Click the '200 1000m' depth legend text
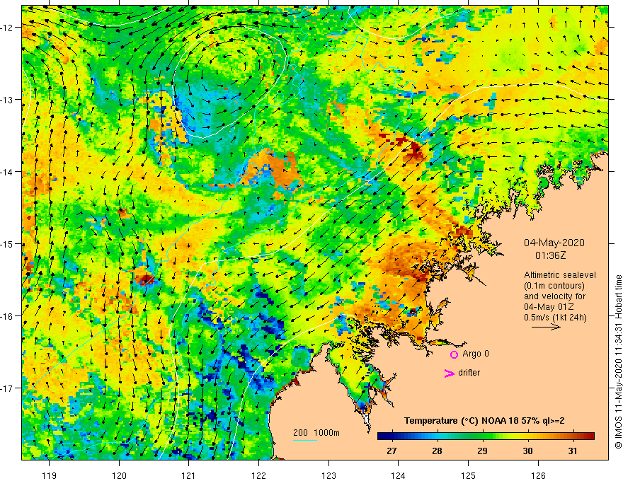 316,433
